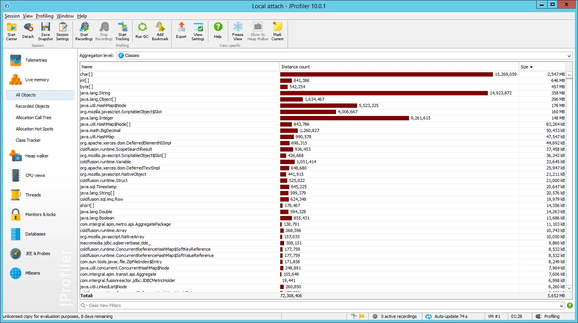578x323 pixels.
Task: Select the coldfusion.runtime.Struct row
Action: (323, 180)
